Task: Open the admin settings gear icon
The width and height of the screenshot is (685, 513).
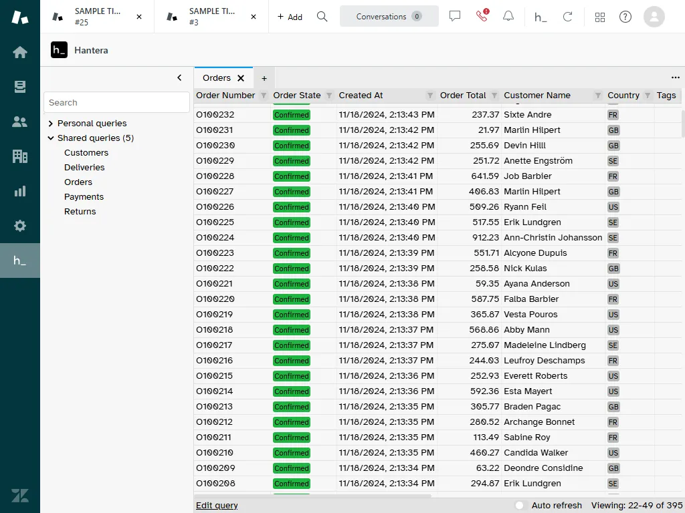Action: (20, 226)
